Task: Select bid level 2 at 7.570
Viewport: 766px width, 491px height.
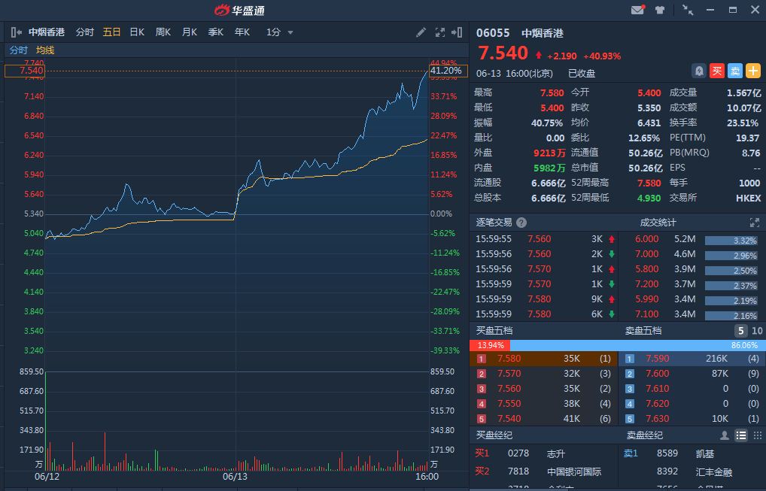Action: (544, 374)
